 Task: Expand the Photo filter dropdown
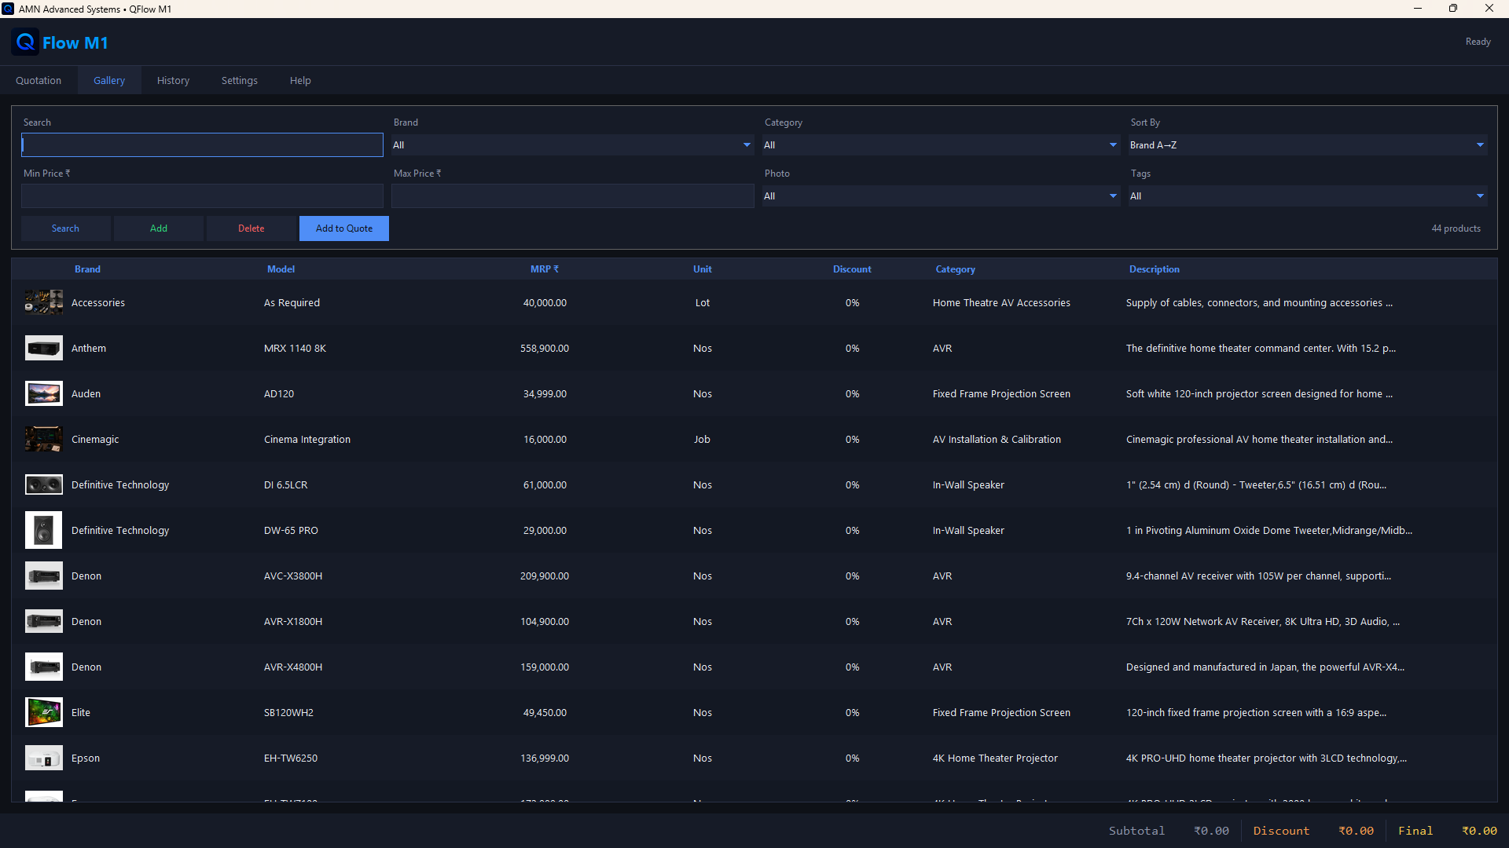941,196
